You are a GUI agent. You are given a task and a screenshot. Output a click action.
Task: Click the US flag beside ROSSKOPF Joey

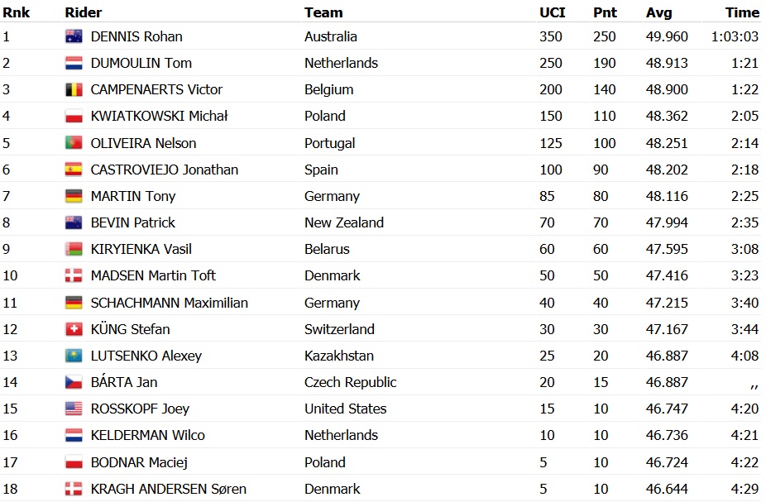click(74, 409)
